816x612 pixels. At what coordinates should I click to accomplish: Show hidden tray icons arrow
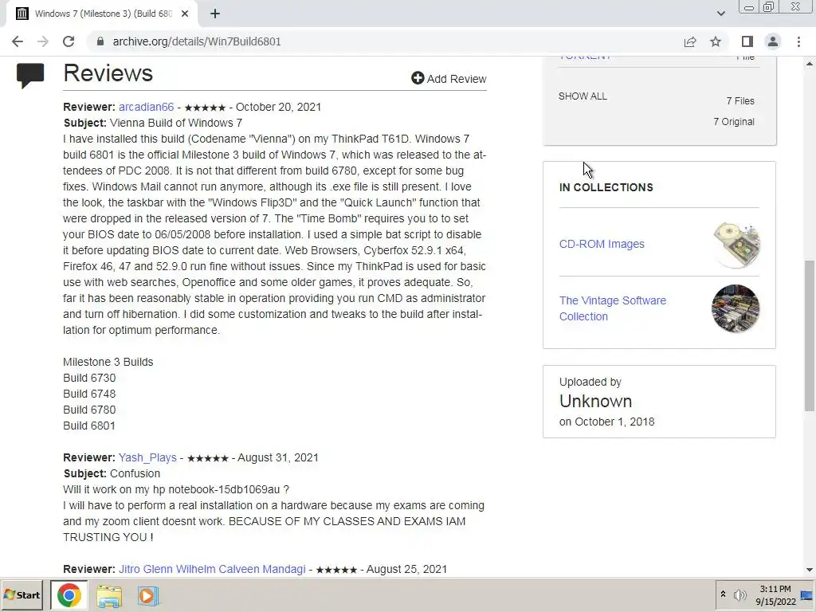point(723,594)
